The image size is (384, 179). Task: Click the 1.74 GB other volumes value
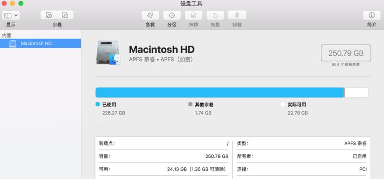tap(203, 113)
